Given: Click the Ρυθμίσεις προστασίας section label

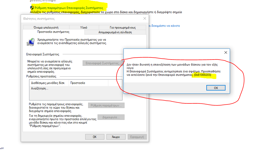Looking at the screenshot, I should [41, 76].
